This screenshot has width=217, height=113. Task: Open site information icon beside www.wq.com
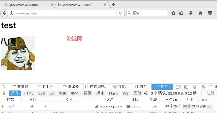click(x=12, y=13)
